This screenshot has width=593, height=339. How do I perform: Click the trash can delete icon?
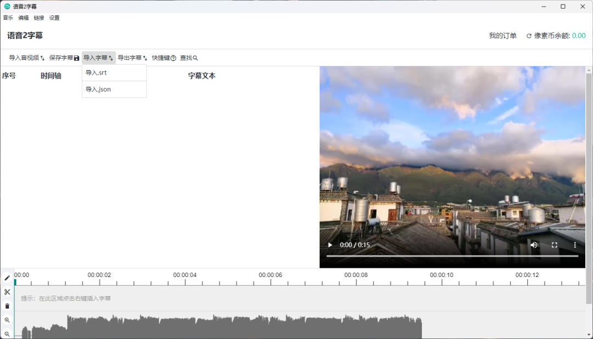7,306
